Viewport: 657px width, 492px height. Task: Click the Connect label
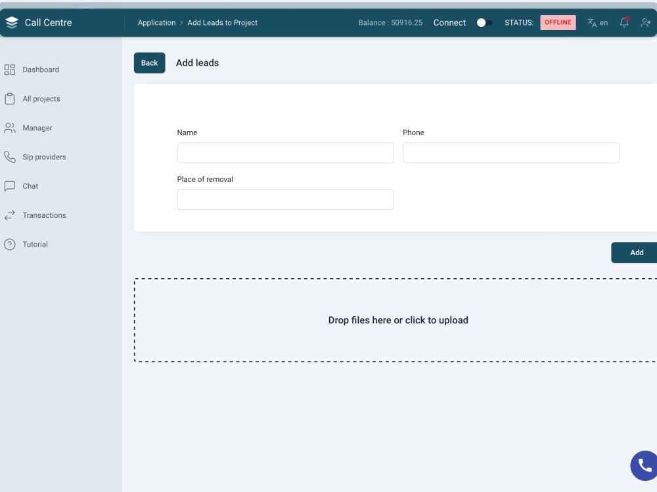[x=449, y=22]
